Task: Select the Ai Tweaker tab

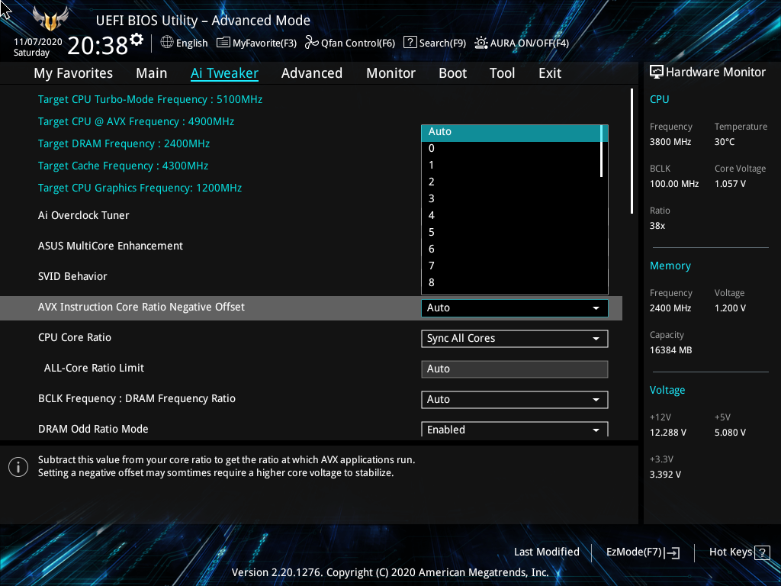Action: click(x=224, y=73)
